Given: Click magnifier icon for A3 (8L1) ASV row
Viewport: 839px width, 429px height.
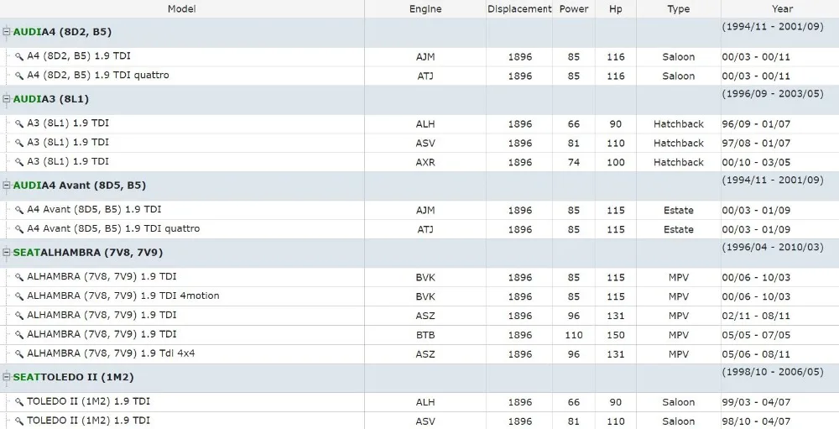Looking at the screenshot, I should pos(19,143).
